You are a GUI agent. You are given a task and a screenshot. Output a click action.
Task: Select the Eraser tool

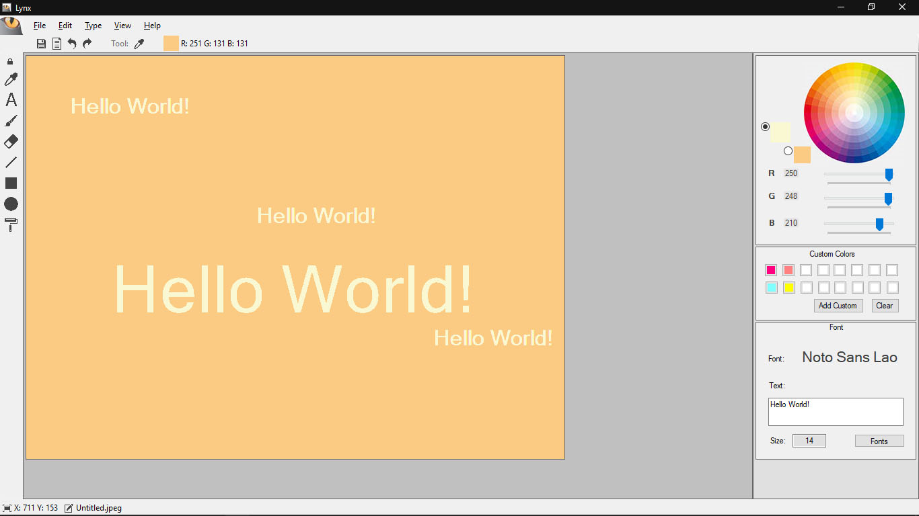tap(11, 142)
